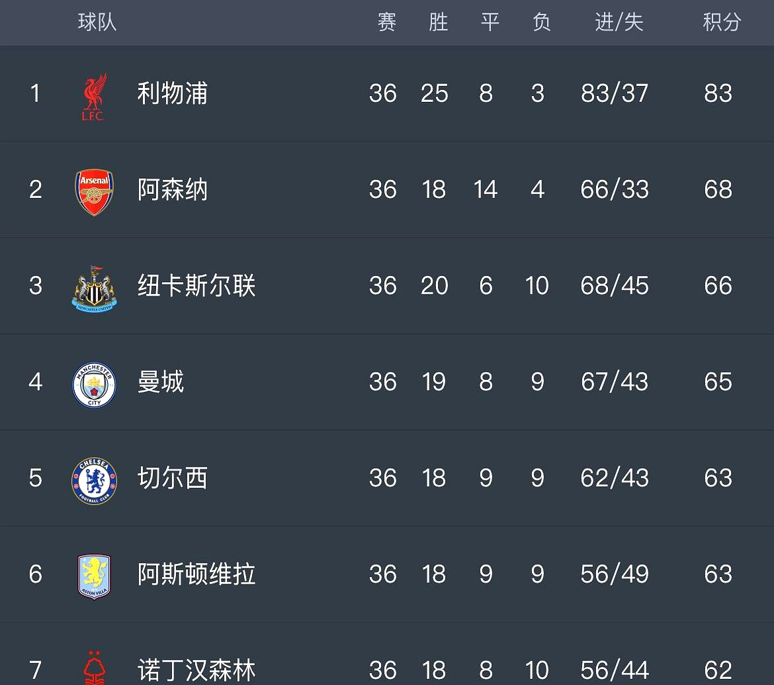
Task: Click Chelsea's points value 63
Action: [x=718, y=478]
